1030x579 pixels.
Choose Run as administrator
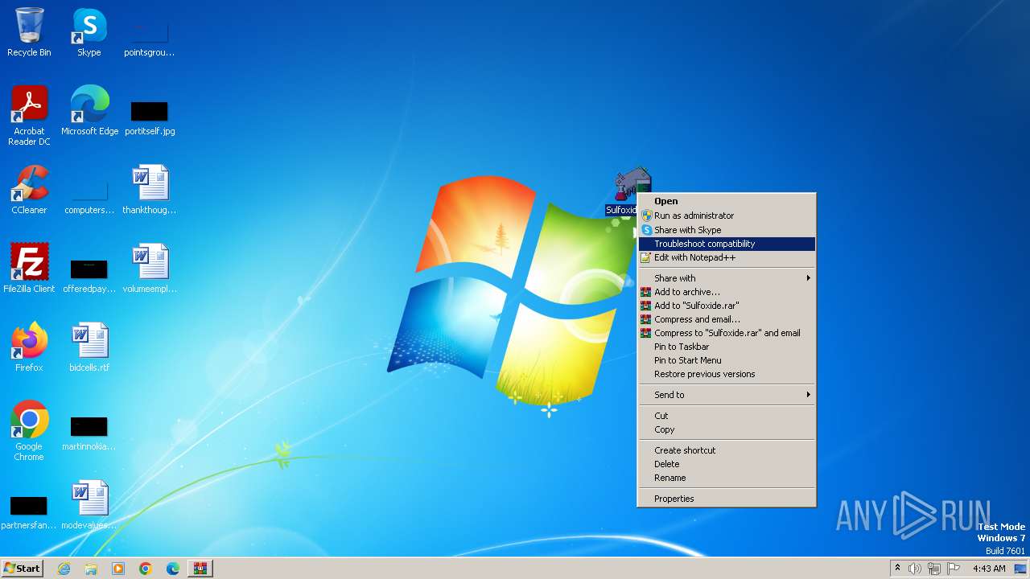[727, 216]
